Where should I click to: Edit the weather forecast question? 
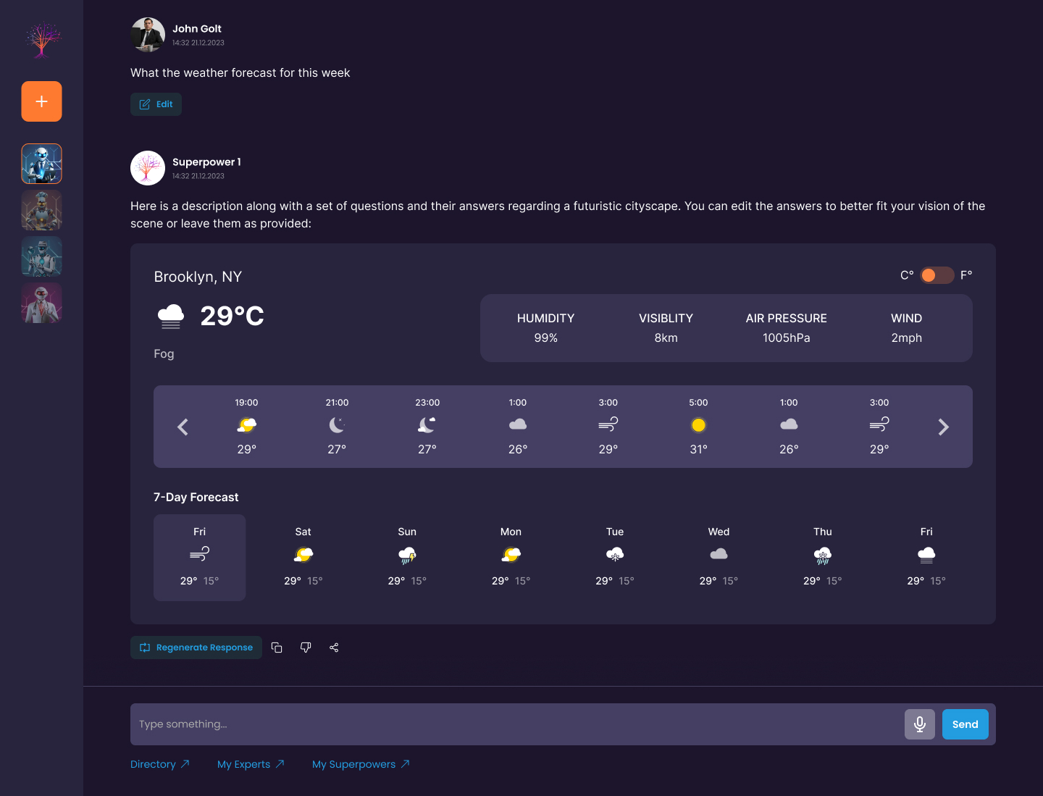(x=156, y=104)
